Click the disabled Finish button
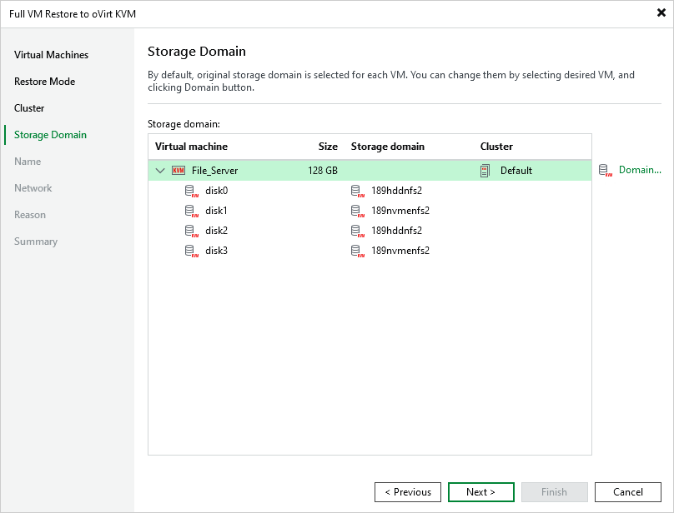Image resolution: width=674 pixels, height=513 pixels. pos(555,492)
